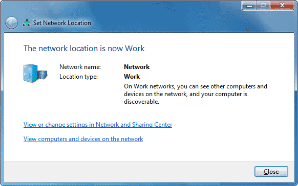Click the disabled maximize window button

point(263,6)
